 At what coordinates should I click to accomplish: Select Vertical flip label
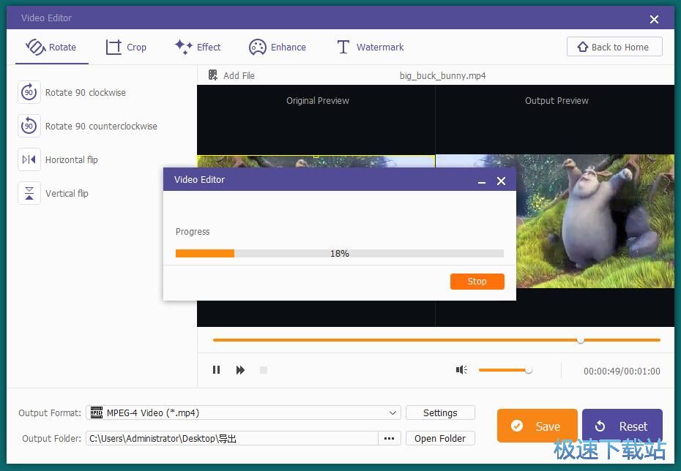pyautogui.click(x=67, y=193)
